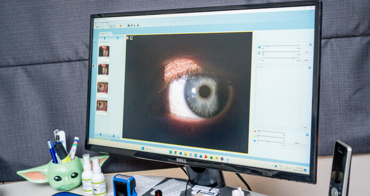This screenshot has height=196, width=370.
Task: Open the Imaging menu in the menu bar
Action: pyautogui.click(x=107, y=22)
